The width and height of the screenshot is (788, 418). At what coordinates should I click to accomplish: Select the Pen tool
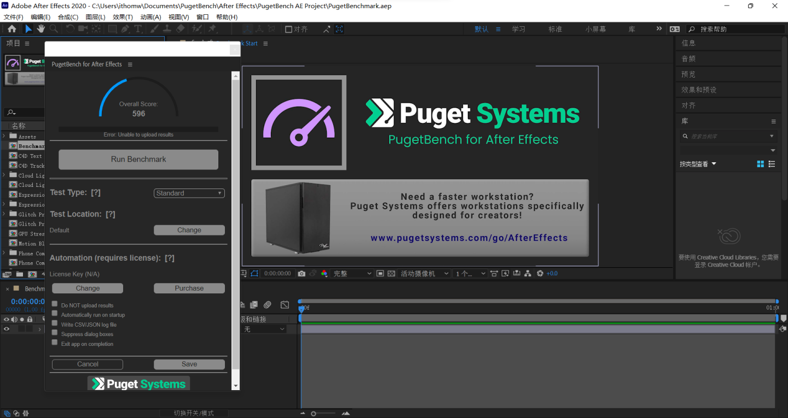click(x=125, y=29)
